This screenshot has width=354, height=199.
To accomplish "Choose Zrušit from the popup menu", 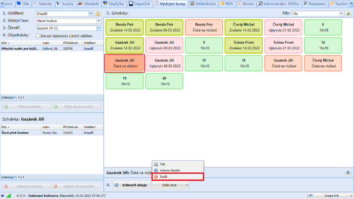I will pyautogui.click(x=164, y=177).
